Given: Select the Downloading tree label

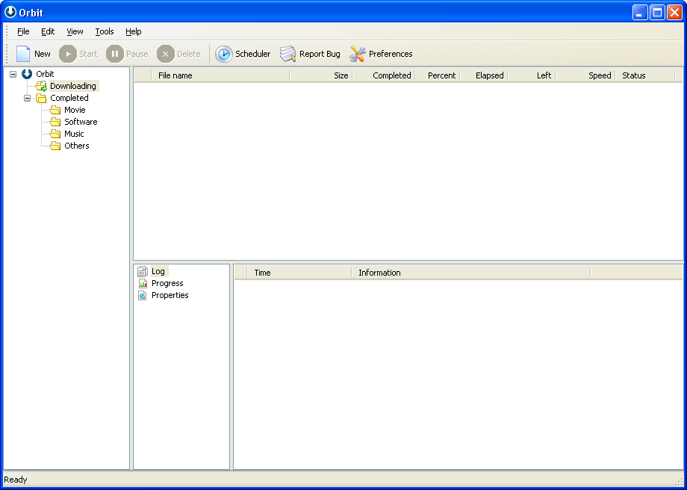Looking at the screenshot, I should [x=72, y=86].
